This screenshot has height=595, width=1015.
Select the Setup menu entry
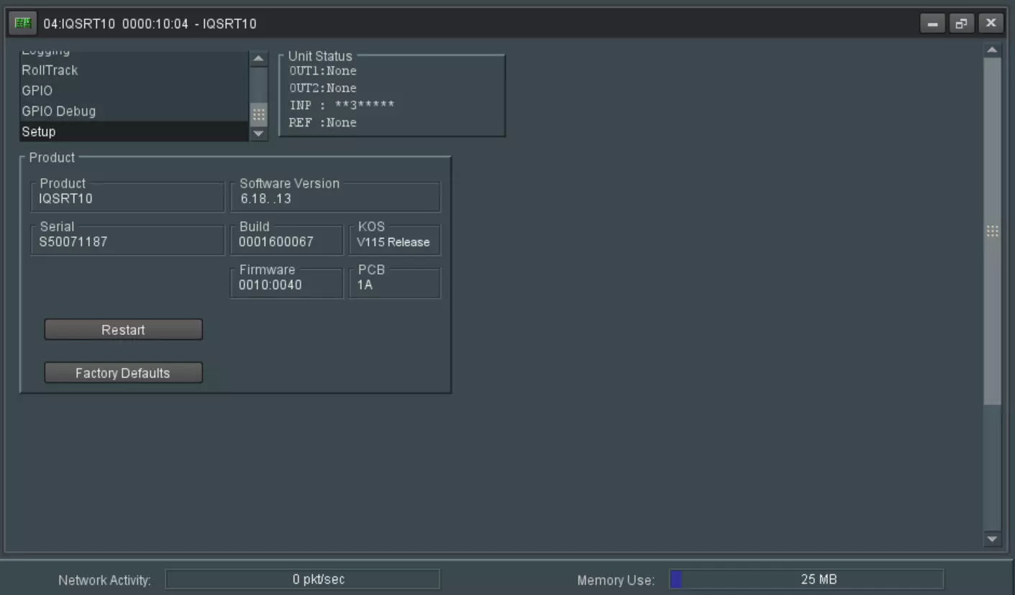[x=134, y=132]
